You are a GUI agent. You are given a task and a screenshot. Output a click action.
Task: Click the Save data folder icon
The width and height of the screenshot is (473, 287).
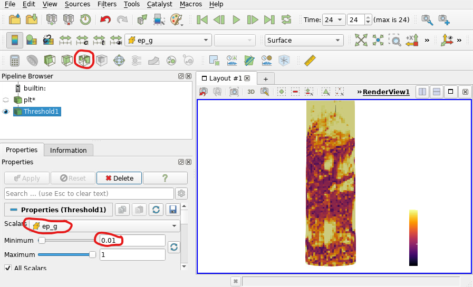tap(32, 19)
